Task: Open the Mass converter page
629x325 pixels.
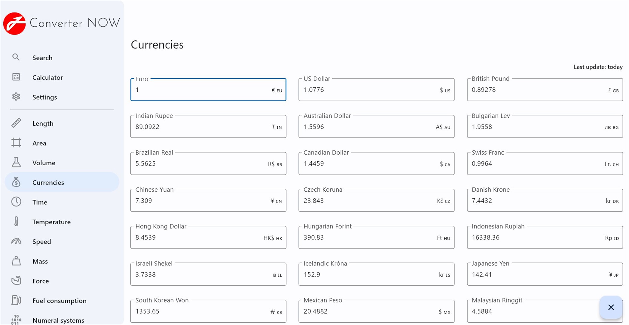Action: (40, 261)
